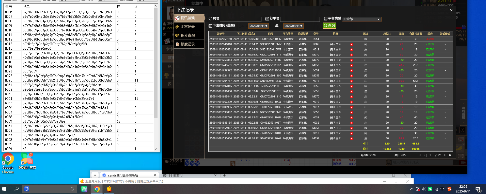Switch to 积分查询 in the sidebar
486x194 pixels.
(187, 35)
